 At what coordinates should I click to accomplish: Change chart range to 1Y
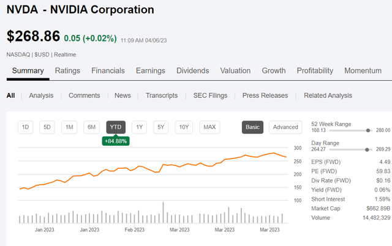coord(139,127)
